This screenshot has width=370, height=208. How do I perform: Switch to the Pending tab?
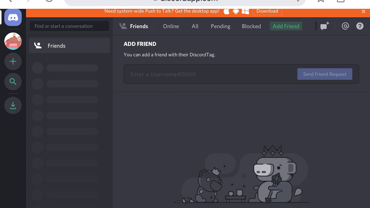pyautogui.click(x=221, y=26)
